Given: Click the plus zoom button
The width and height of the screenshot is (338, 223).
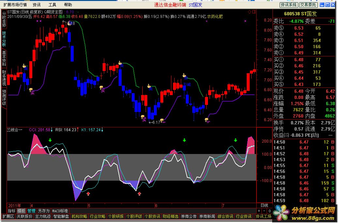Looking at the screenshot, I should (x=259, y=211).
